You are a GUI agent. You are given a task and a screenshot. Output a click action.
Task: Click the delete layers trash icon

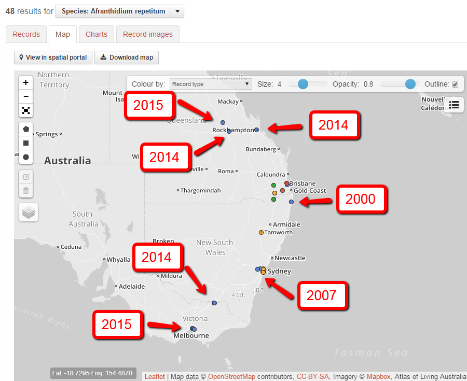point(26,191)
